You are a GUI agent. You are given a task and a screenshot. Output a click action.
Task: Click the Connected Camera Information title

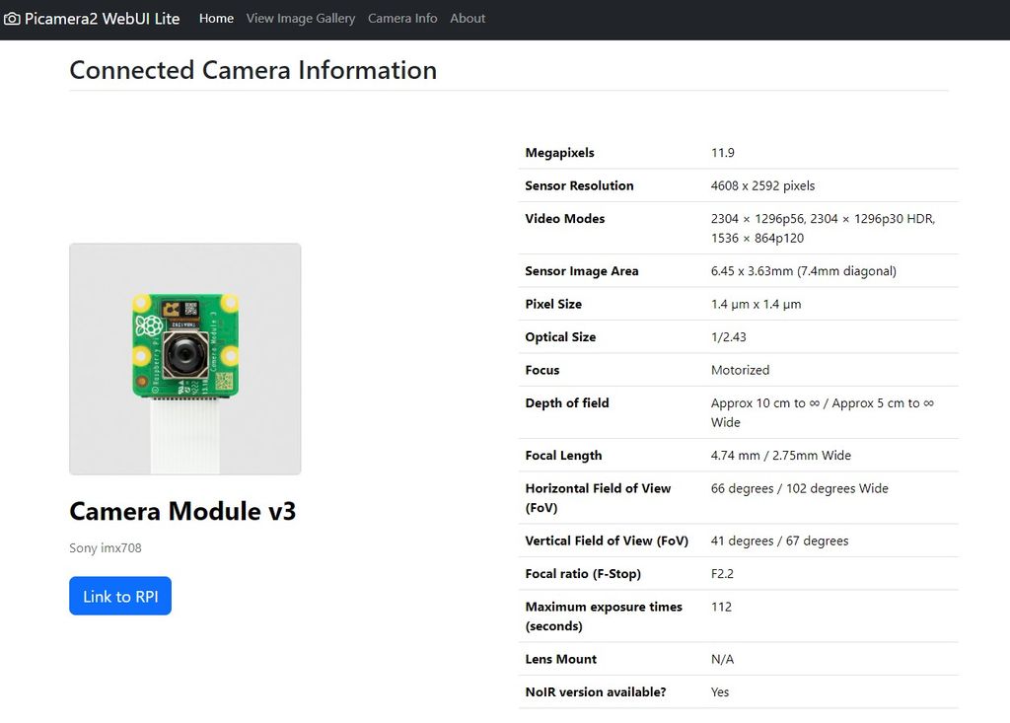(252, 70)
